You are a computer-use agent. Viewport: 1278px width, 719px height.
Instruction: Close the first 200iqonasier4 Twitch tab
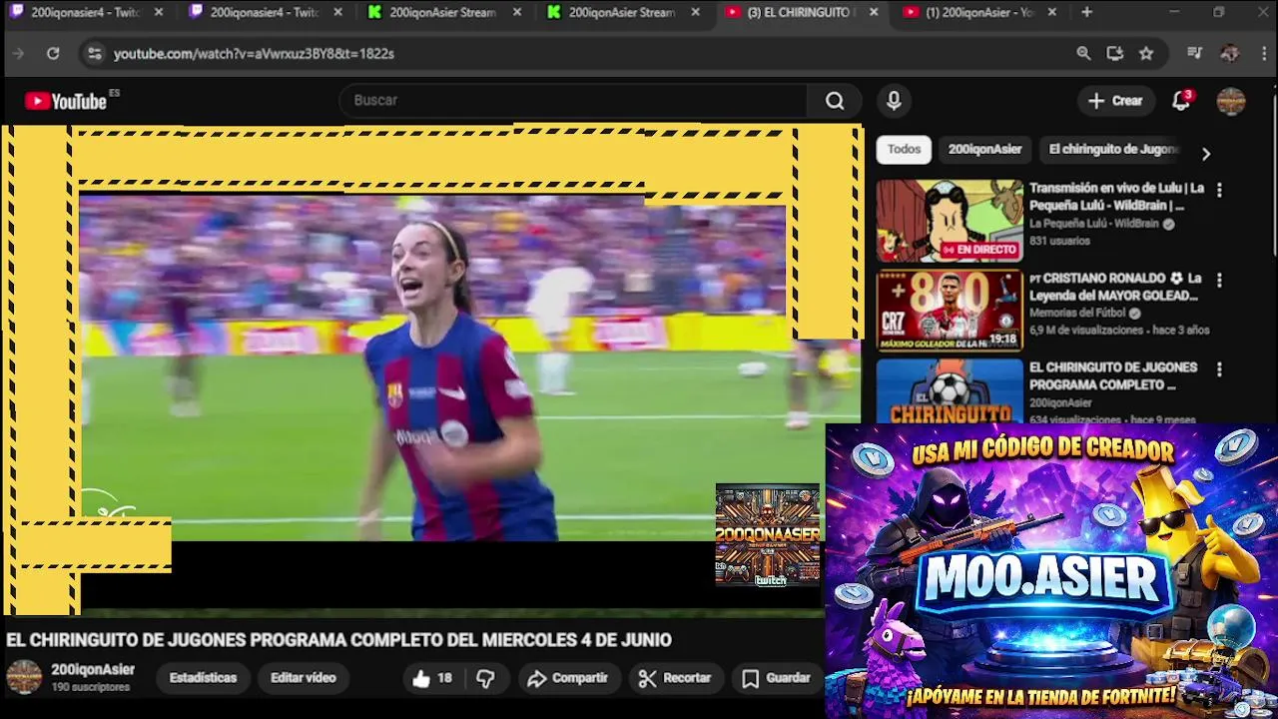[x=158, y=12]
